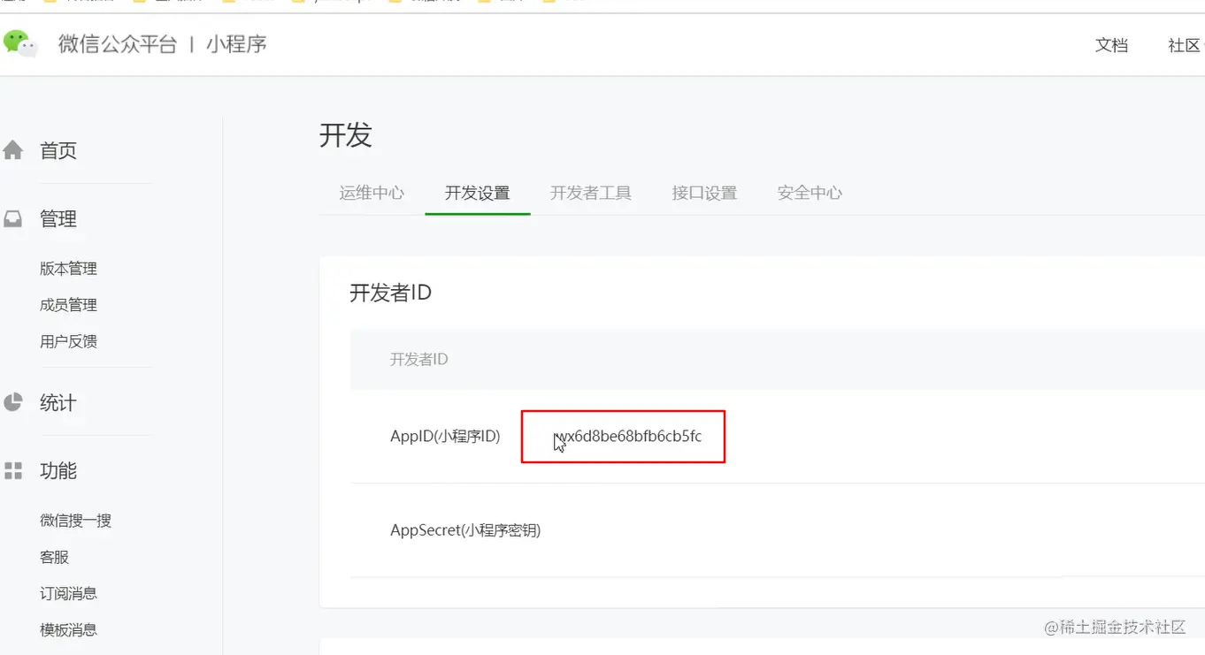Open the 安全中心 tab
The image size is (1205, 655).
click(x=810, y=193)
